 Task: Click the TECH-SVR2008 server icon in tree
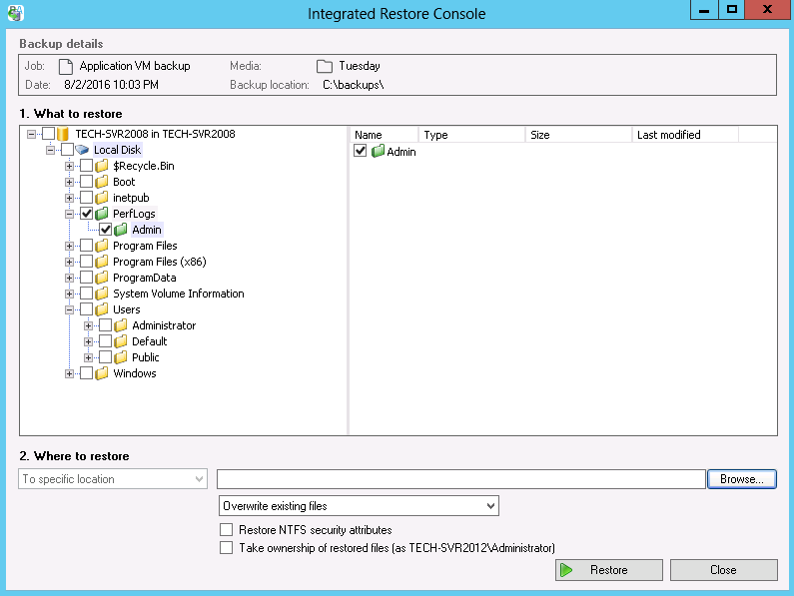63,134
